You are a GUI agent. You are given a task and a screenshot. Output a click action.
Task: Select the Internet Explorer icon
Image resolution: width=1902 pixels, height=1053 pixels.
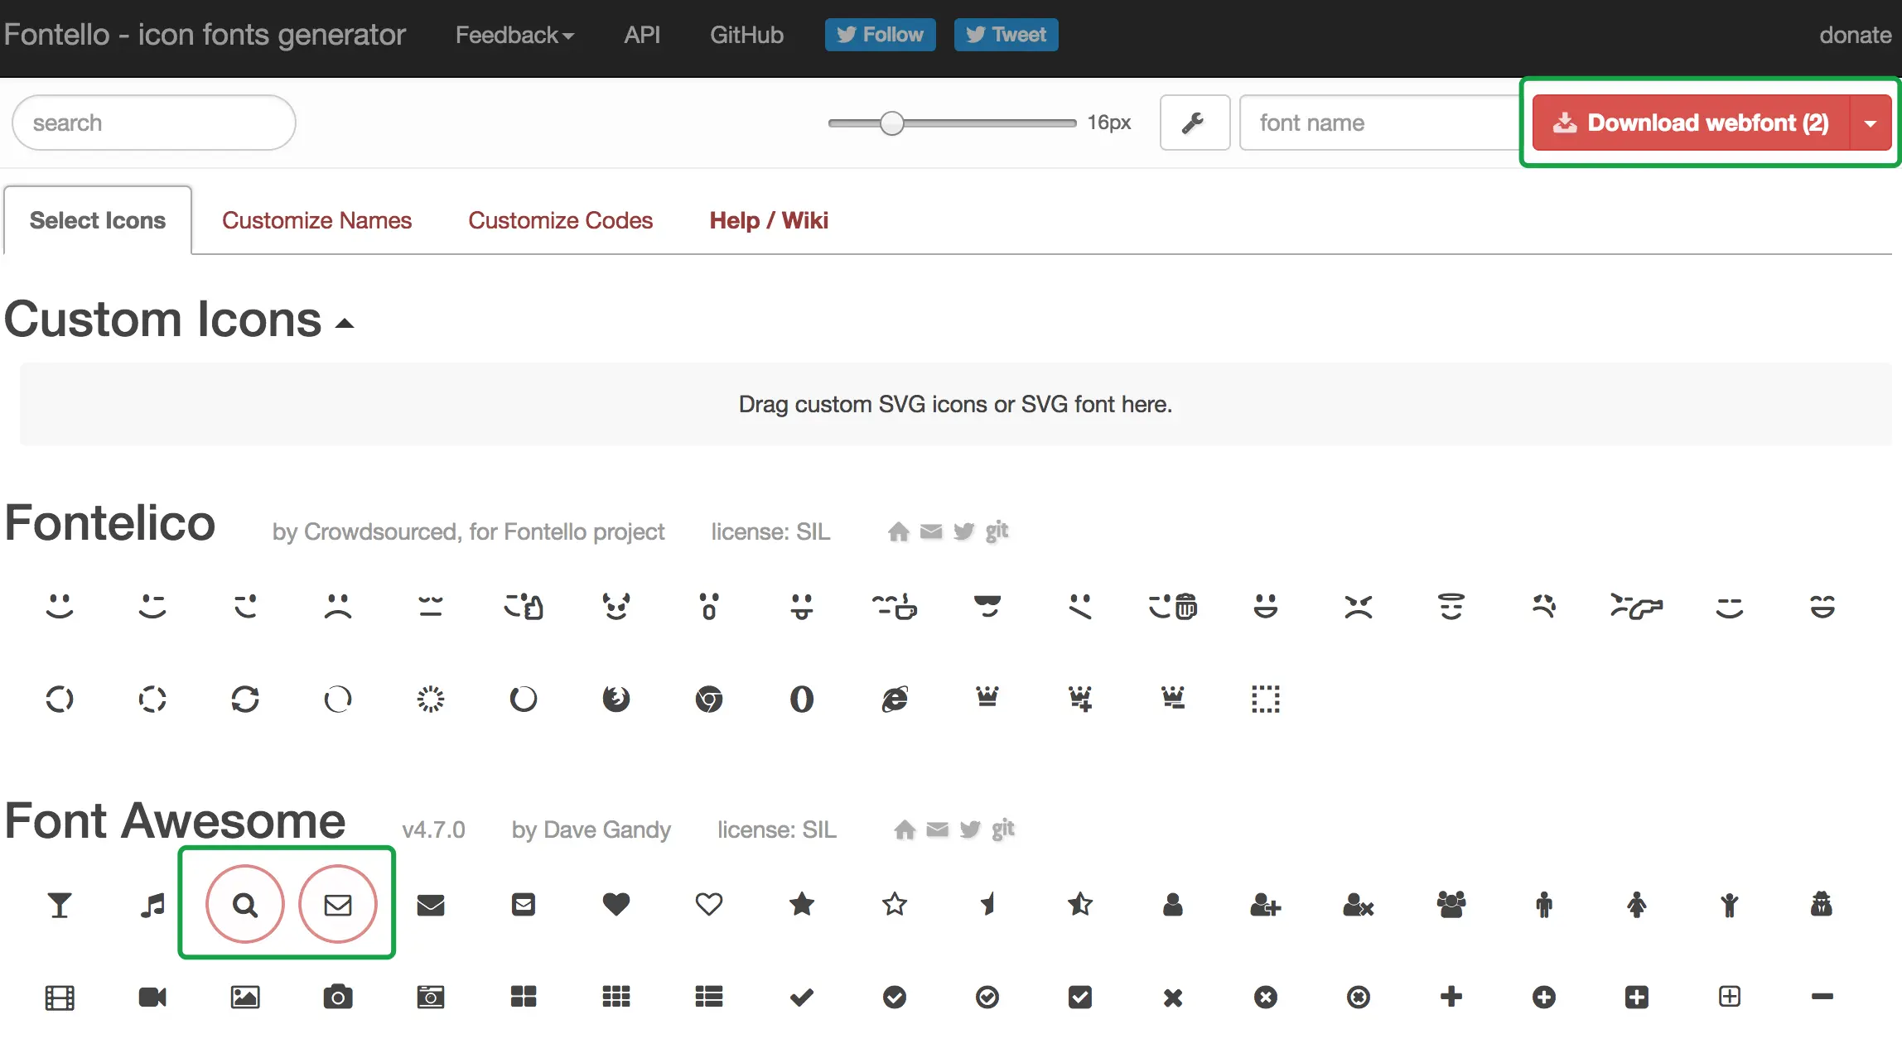click(895, 700)
